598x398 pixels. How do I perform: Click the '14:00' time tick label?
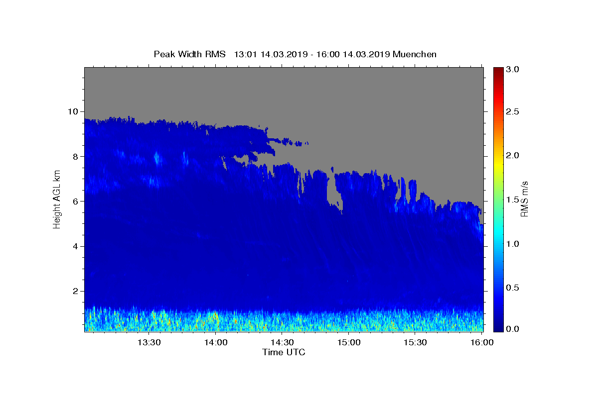coord(216,342)
